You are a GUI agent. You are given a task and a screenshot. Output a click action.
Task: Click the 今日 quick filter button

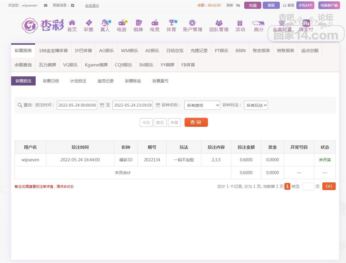click(x=146, y=123)
